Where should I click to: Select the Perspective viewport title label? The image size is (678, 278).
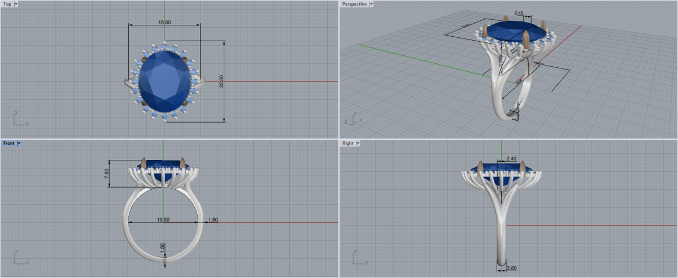point(354,4)
